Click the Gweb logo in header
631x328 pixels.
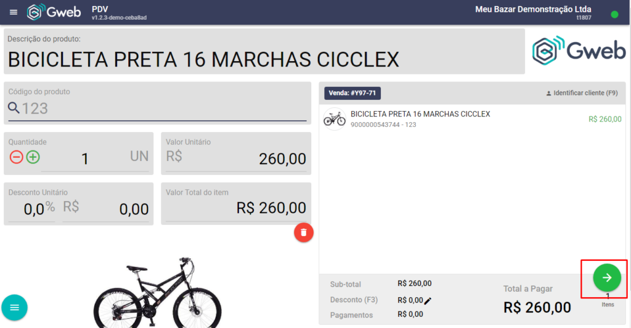54,12
